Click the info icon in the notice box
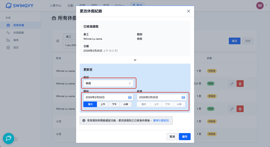Image resolution: width=270 pixels, height=147 pixels. point(84,120)
